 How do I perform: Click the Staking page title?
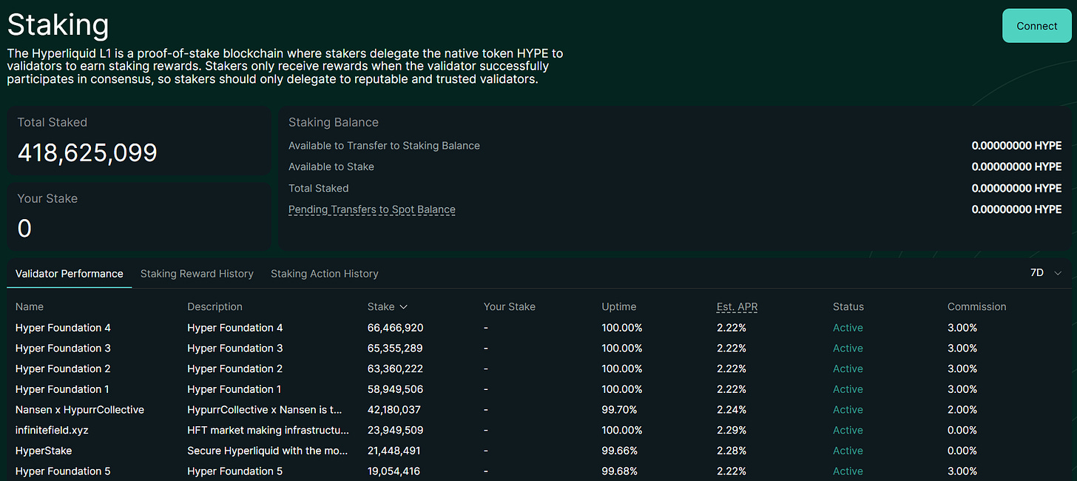58,25
